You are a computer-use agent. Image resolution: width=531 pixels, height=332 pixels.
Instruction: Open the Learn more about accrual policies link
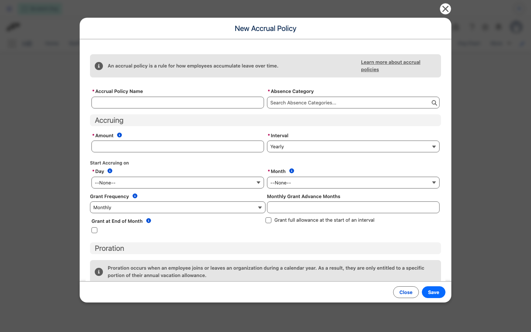[391, 66]
